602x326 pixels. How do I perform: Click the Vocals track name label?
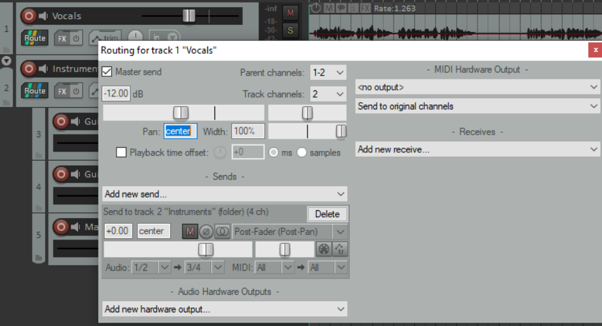point(67,16)
